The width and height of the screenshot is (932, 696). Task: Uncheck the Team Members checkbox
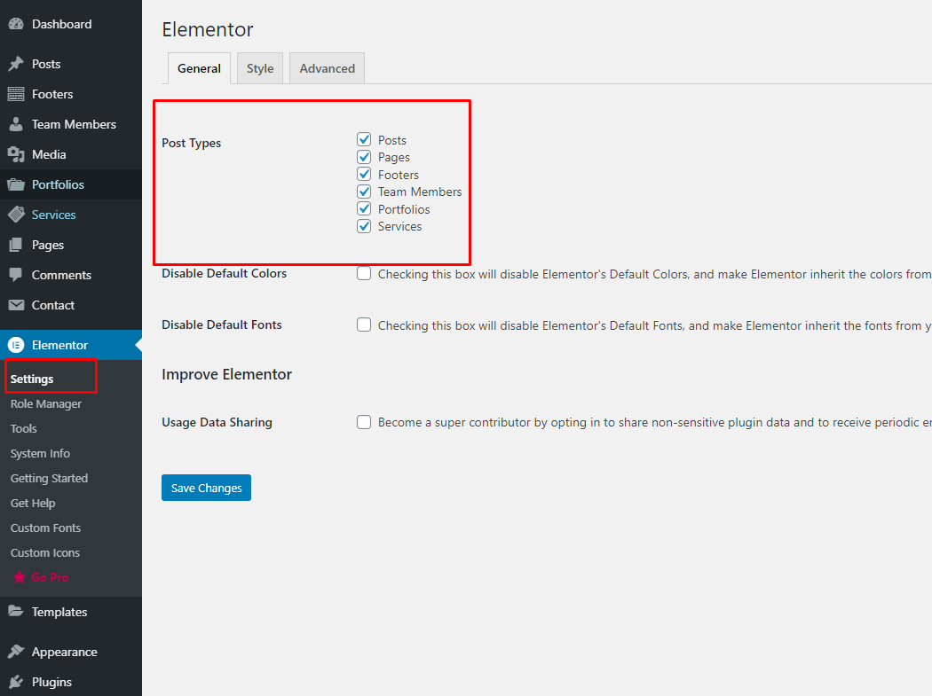364,192
